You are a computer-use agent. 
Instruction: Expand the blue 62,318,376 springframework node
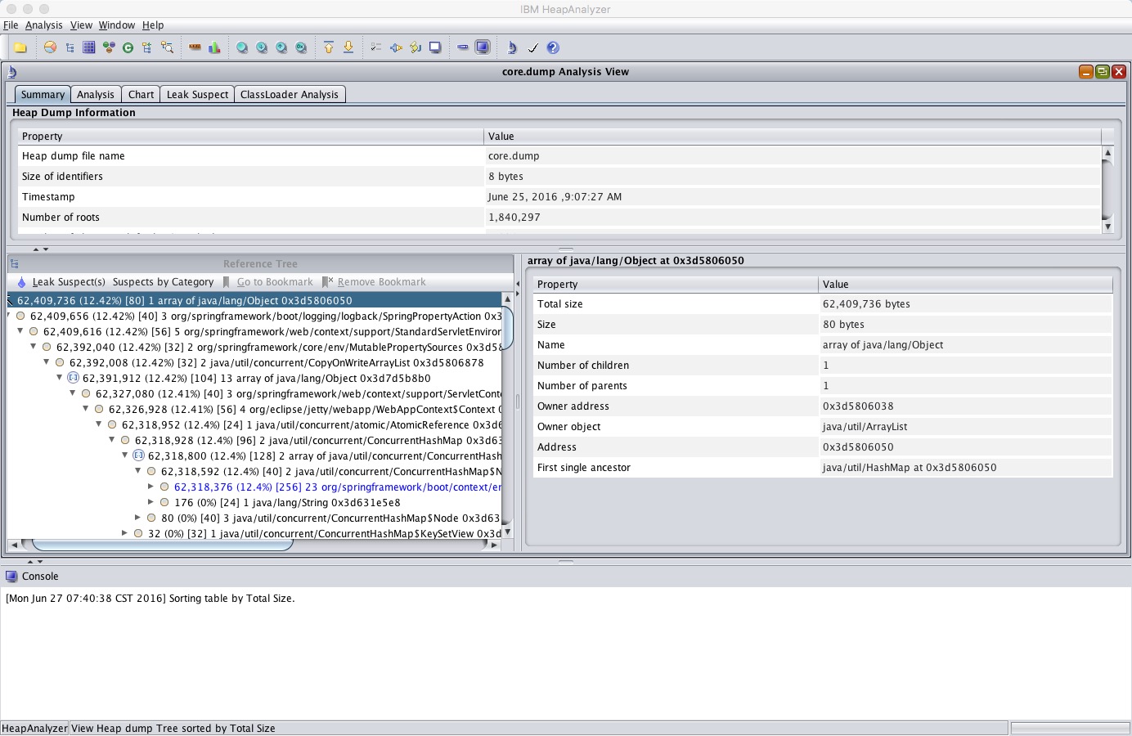(151, 487)
